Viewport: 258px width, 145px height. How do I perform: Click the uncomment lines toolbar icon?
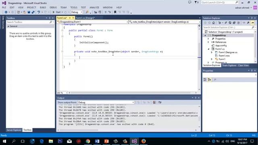point(109,12)
